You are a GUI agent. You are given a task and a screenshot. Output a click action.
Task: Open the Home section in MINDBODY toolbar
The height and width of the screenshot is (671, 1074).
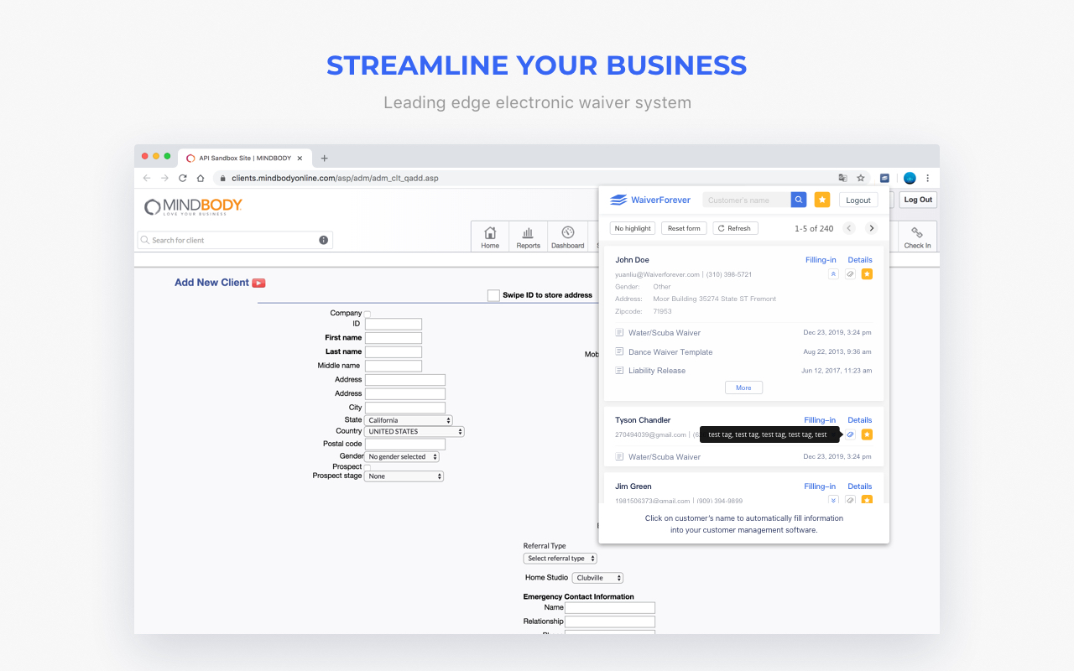click(490, 237)
